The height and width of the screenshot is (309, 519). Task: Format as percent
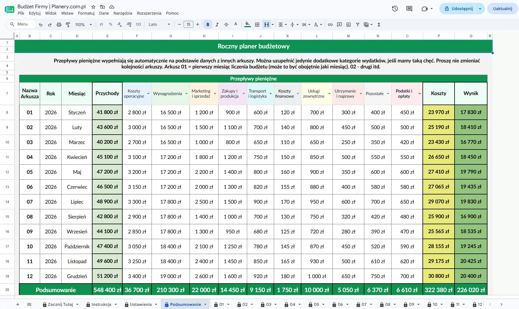click(x=111, y=25)
